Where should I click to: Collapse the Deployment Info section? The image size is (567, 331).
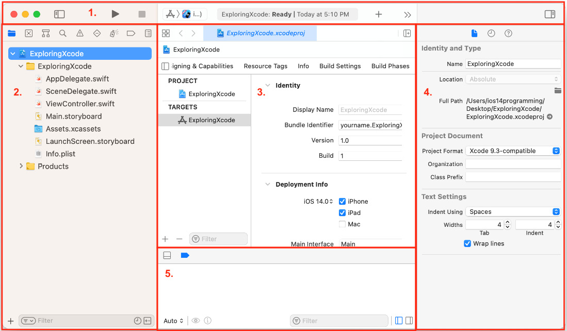coord(268,184)
